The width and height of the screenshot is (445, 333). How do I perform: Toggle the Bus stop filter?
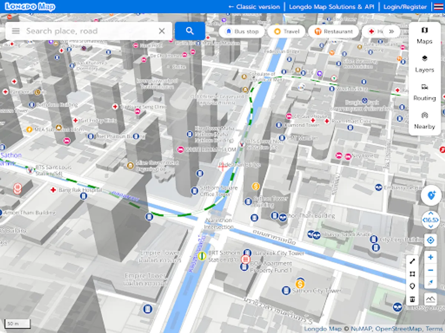pos(241,31)
